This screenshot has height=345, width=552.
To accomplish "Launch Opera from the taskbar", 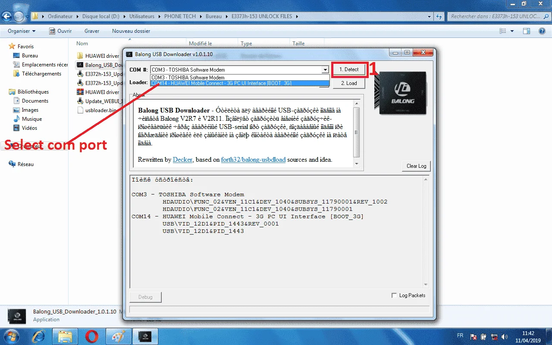I will [x=91, y=336].
